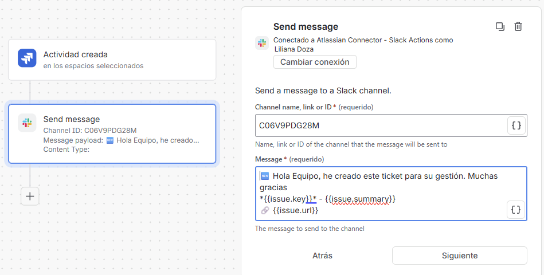Screen dimensions: 544x275
Task: Click 'The message to send to the channel' hint
Action: (310, 229)
